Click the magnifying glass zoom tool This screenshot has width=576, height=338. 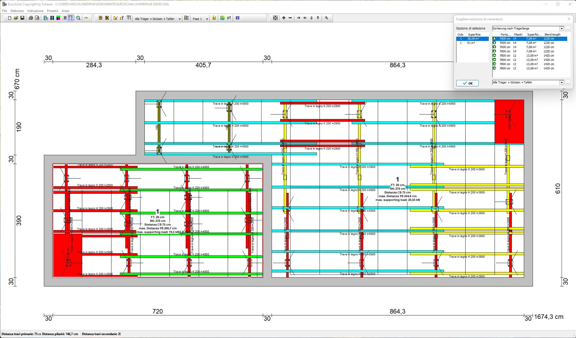click(x=78, y=18)
